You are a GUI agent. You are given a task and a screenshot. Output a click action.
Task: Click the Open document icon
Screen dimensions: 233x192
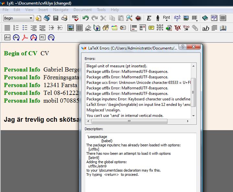pyautogui.click(x=47, y=18)
